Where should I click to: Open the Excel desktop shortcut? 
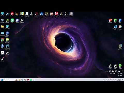click(115, 21)
